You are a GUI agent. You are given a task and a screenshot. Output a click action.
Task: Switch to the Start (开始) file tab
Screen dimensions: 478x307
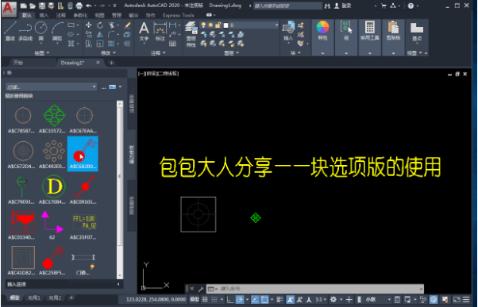pyautogui.click(x=18, y=63)
